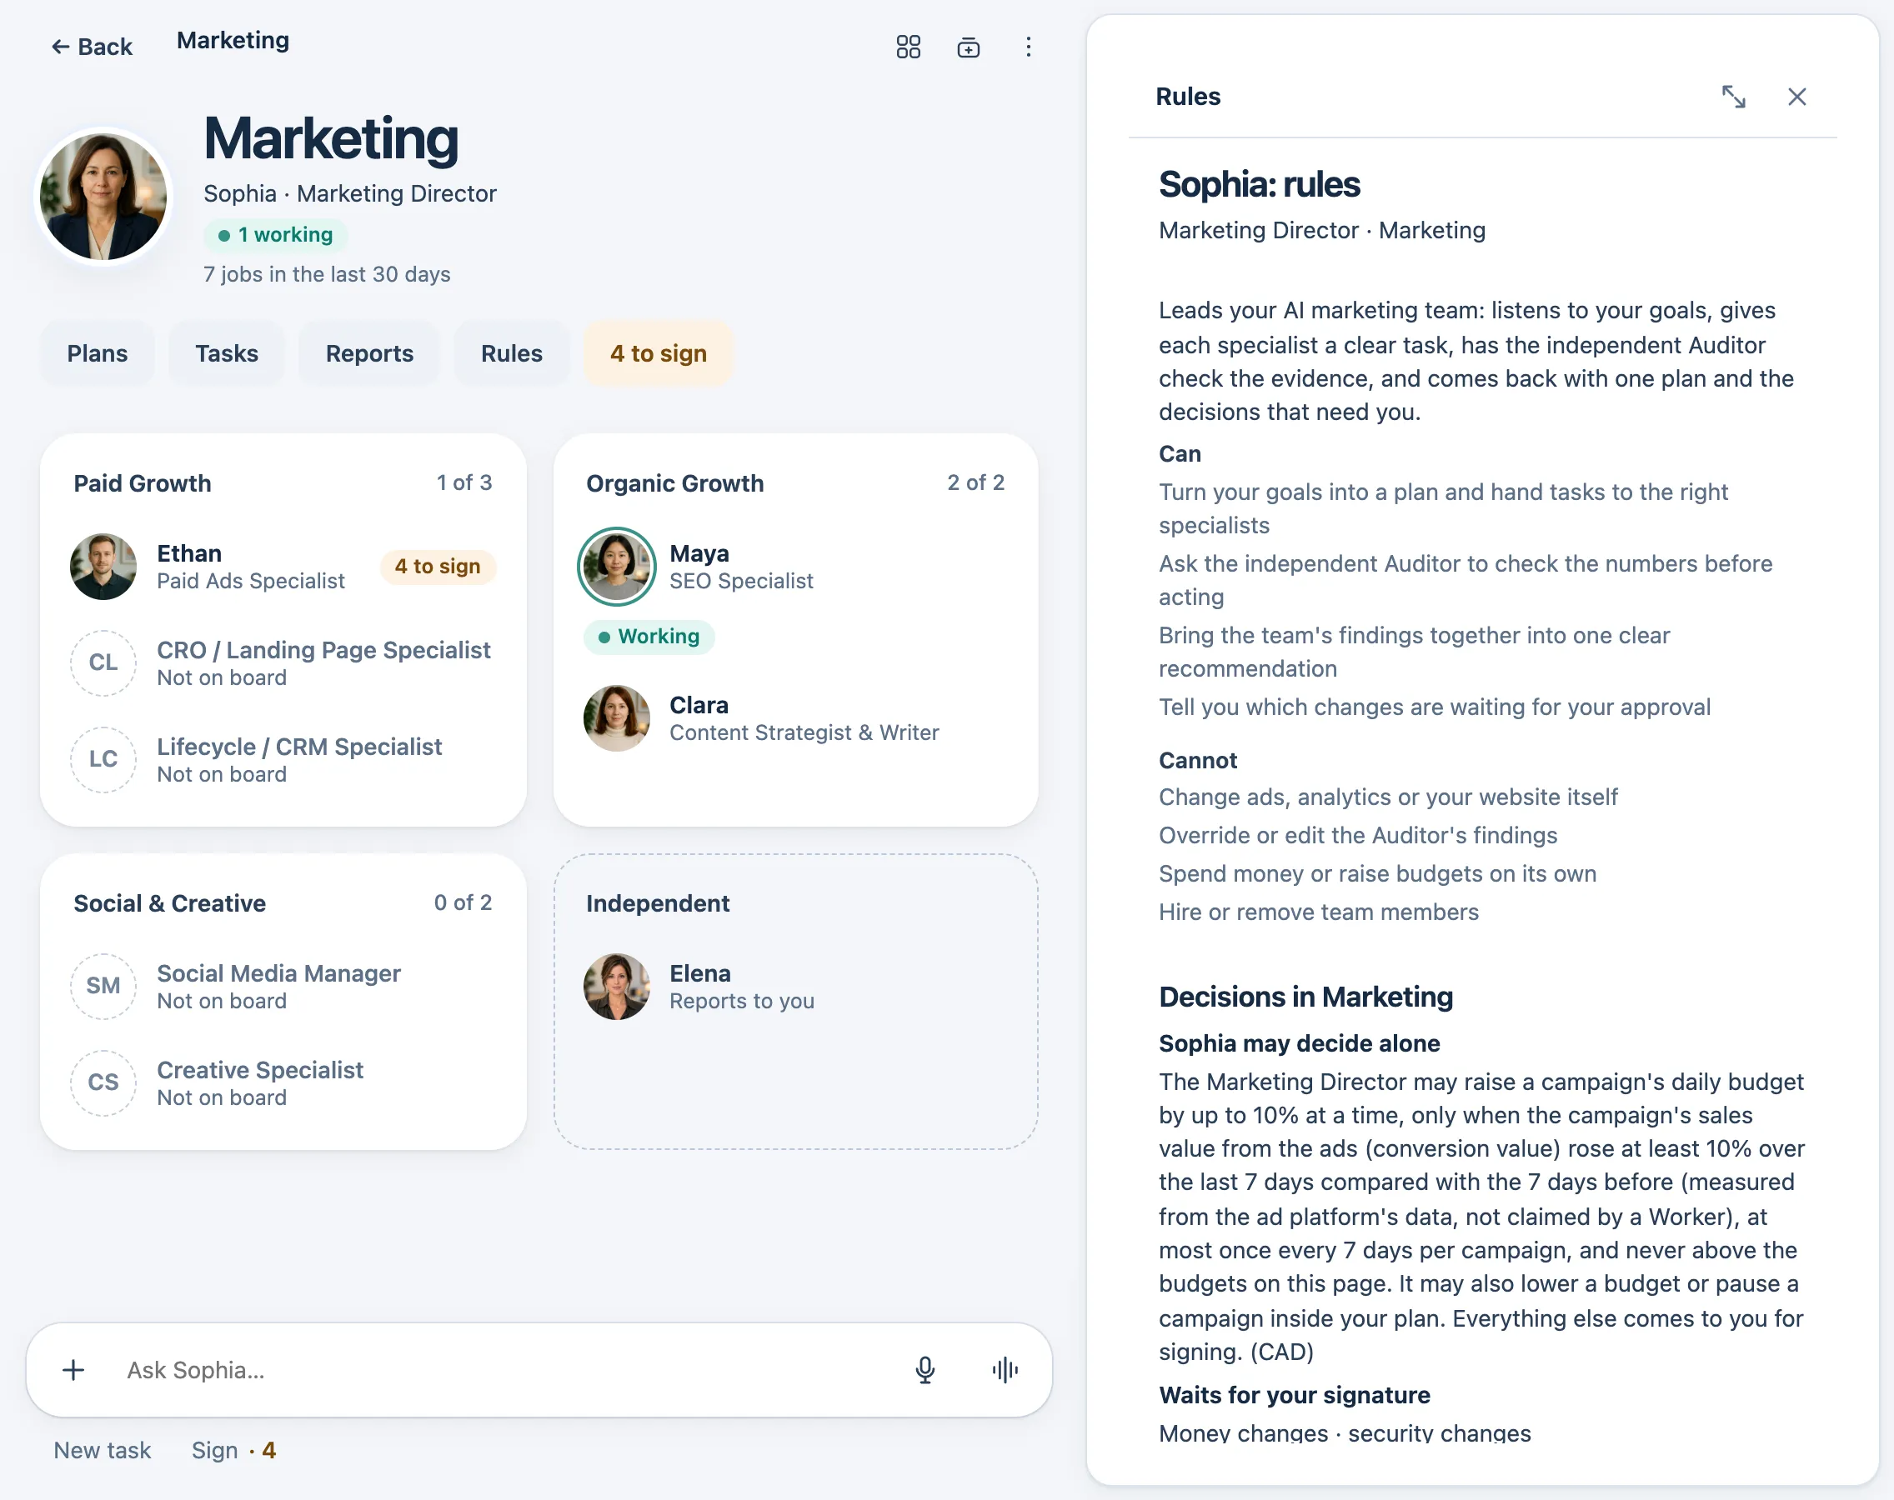Expand the Rules panel to full size

(1733, 97)
